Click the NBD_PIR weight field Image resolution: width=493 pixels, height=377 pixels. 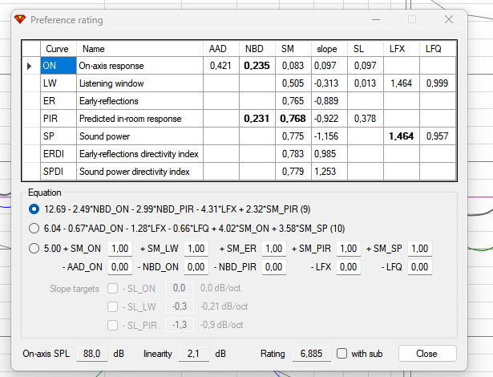274,267
